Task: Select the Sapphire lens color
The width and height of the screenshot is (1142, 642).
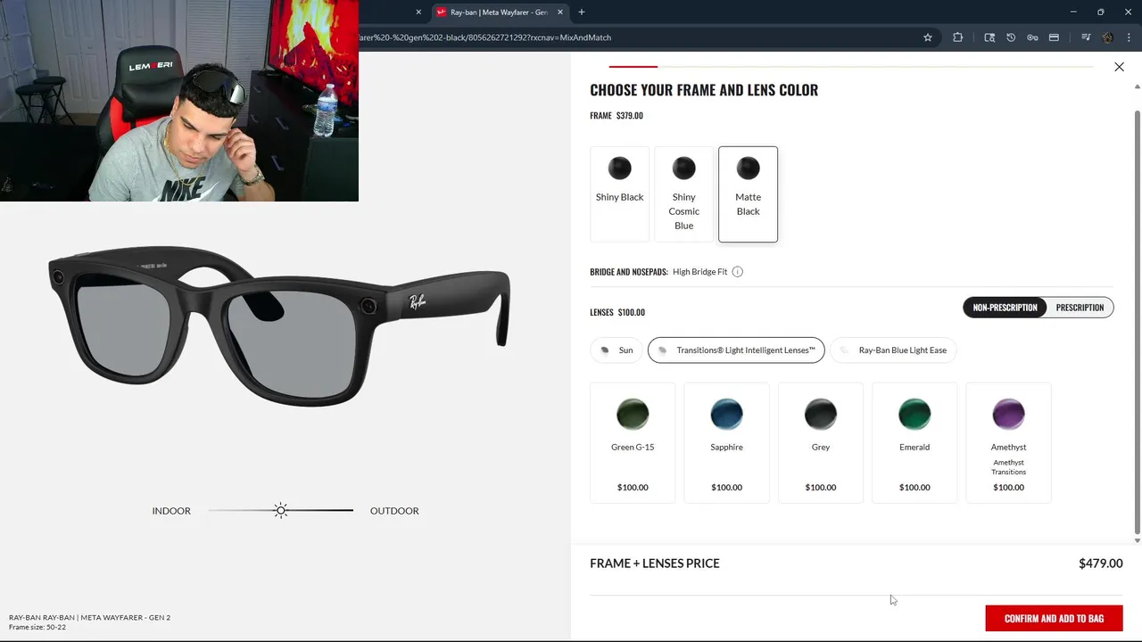Action: [727, 443]
